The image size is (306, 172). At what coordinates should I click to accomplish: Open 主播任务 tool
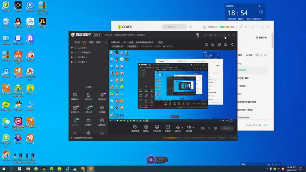pos(102,122)
